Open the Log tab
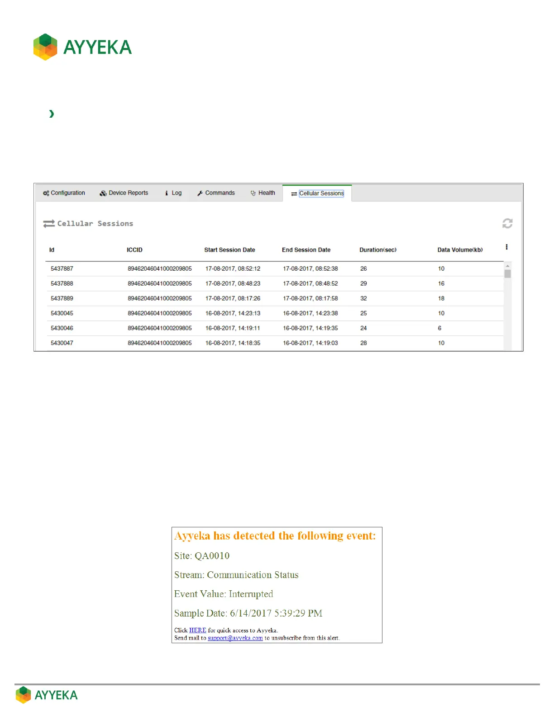 tap(173, 193)
